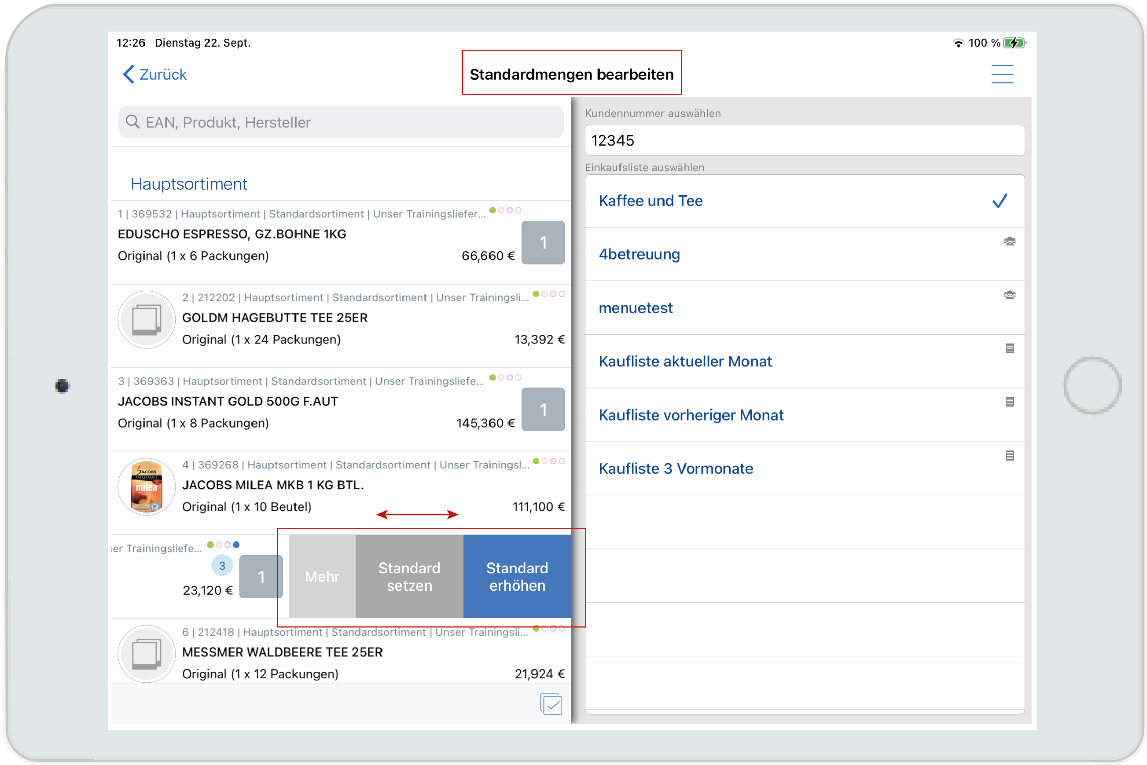
Task: Expand the Hauptsortiment section header
Action: [188, 184]
